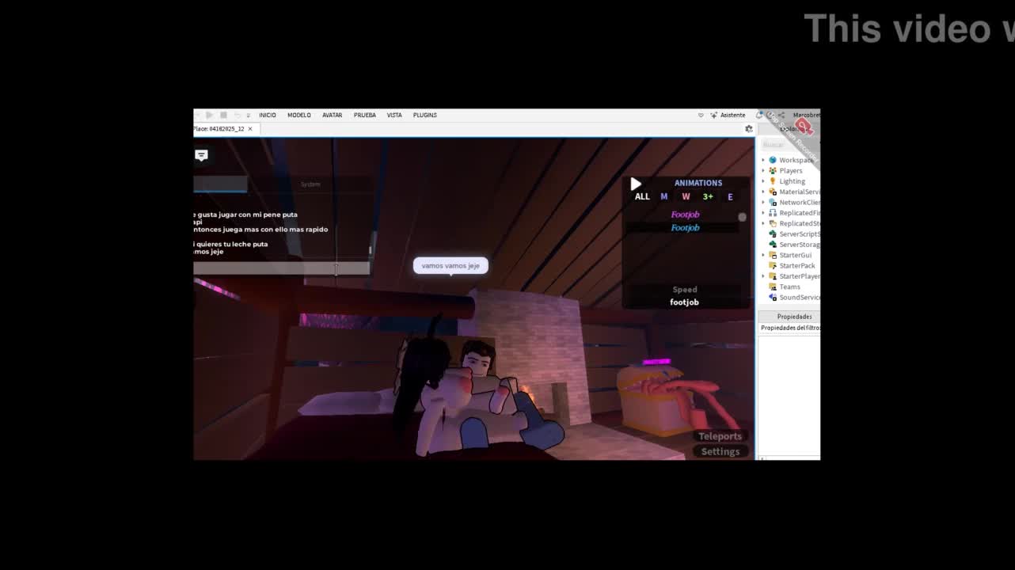This screenshot has height=570, width=1015.
Task: Click the animation list scrollbar handle
Action: point(742,217)
